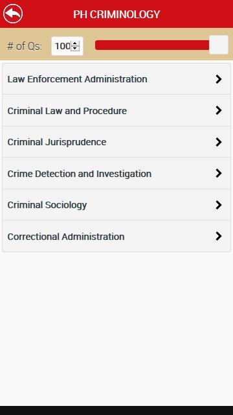Screen dimensions: 233x415
Task: Click the '# of Qs:' label
Action: (25, 46)
